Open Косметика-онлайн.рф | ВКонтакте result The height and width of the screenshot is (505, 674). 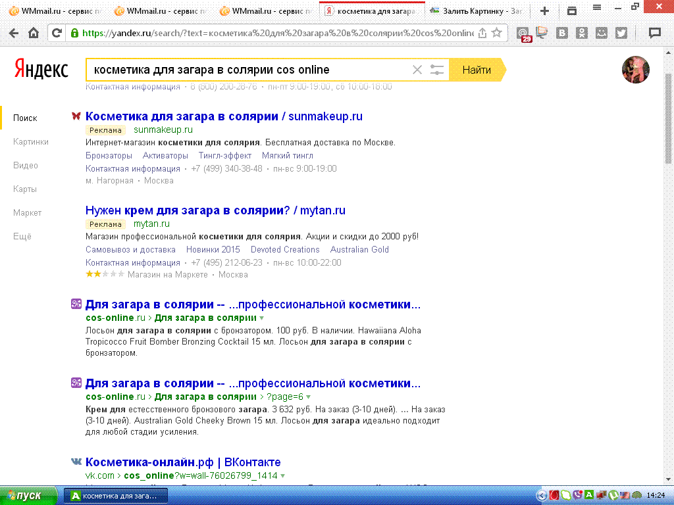(183, 462)
